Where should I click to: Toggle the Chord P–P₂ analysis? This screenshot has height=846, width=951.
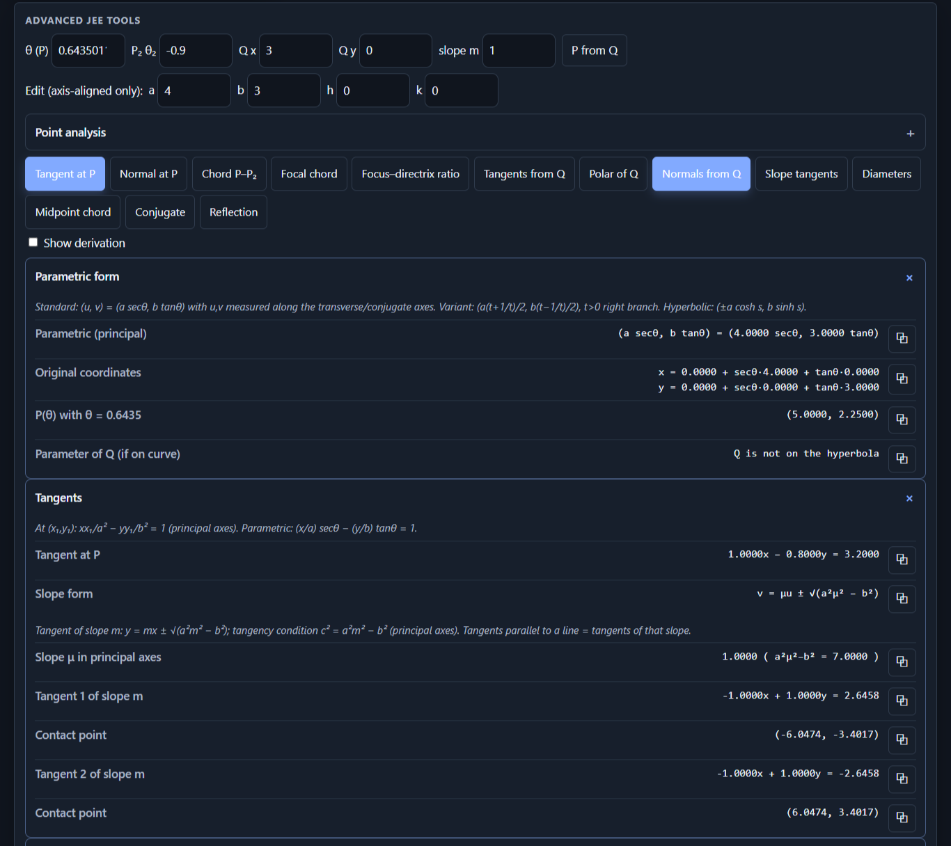[x=229, y=174]
